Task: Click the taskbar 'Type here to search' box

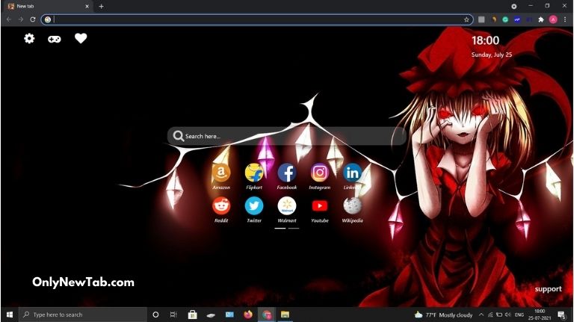Action: [83, 315]
